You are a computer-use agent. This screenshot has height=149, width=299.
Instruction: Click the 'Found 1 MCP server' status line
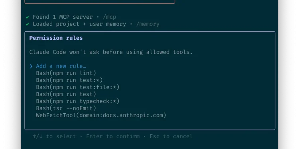tap(63, 17)
